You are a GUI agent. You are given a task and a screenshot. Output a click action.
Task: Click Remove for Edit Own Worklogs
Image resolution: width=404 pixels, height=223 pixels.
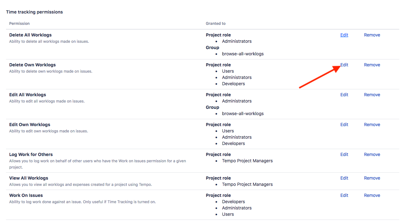coord(372,125)
